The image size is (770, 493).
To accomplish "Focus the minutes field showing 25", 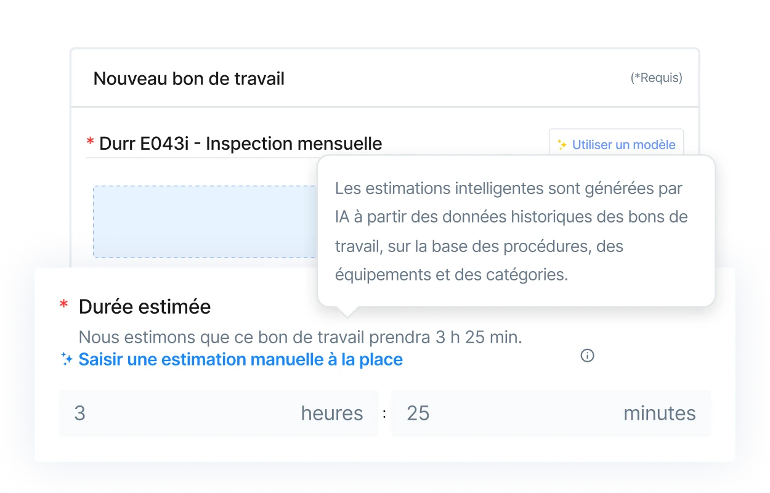I will [551, 413].
